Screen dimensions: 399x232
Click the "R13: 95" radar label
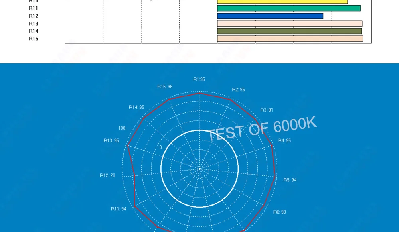(x=111, y=141)
